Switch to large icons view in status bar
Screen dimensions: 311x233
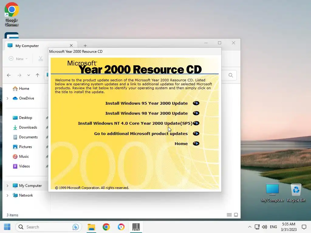click(x=236, y=215)
